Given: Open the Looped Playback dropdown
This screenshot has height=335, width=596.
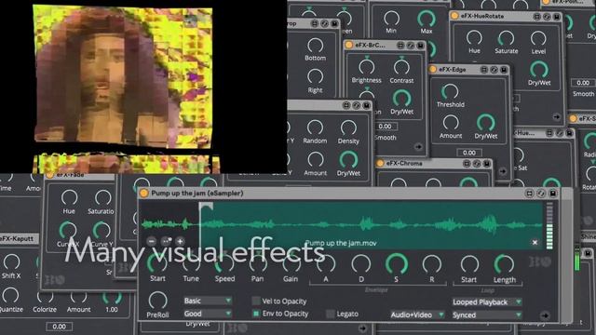Looking at the screenshot, I should [x=486, y=301].
